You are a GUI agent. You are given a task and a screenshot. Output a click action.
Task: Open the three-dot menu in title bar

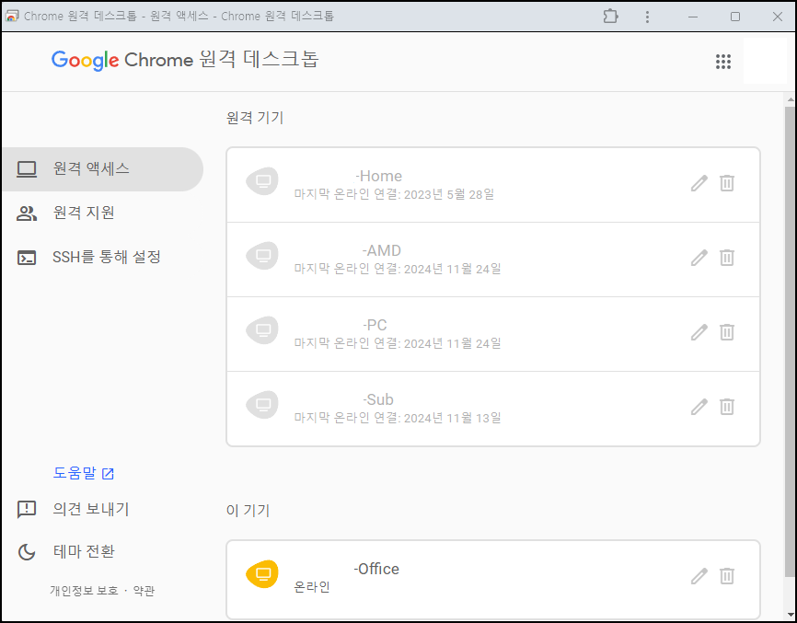point(647,17)
